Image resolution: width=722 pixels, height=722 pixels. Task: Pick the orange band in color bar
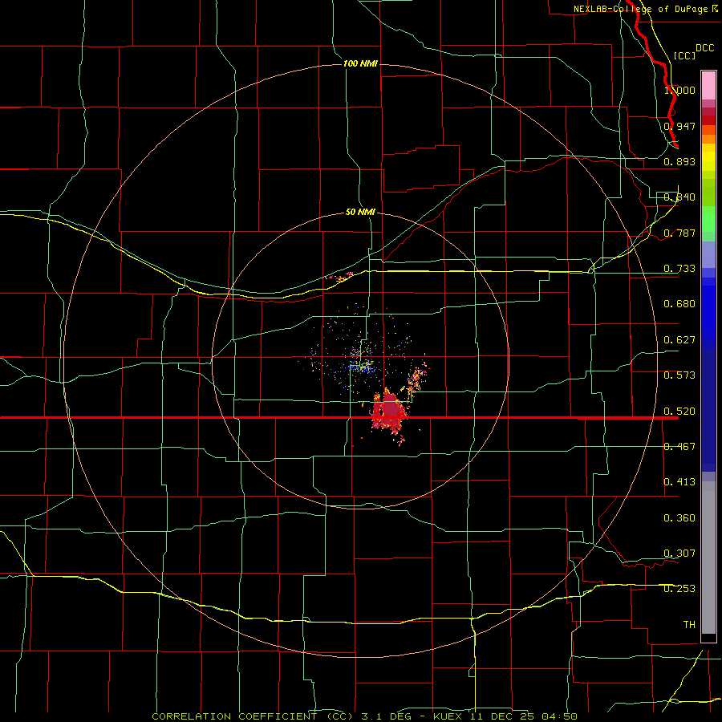[708, 139]
